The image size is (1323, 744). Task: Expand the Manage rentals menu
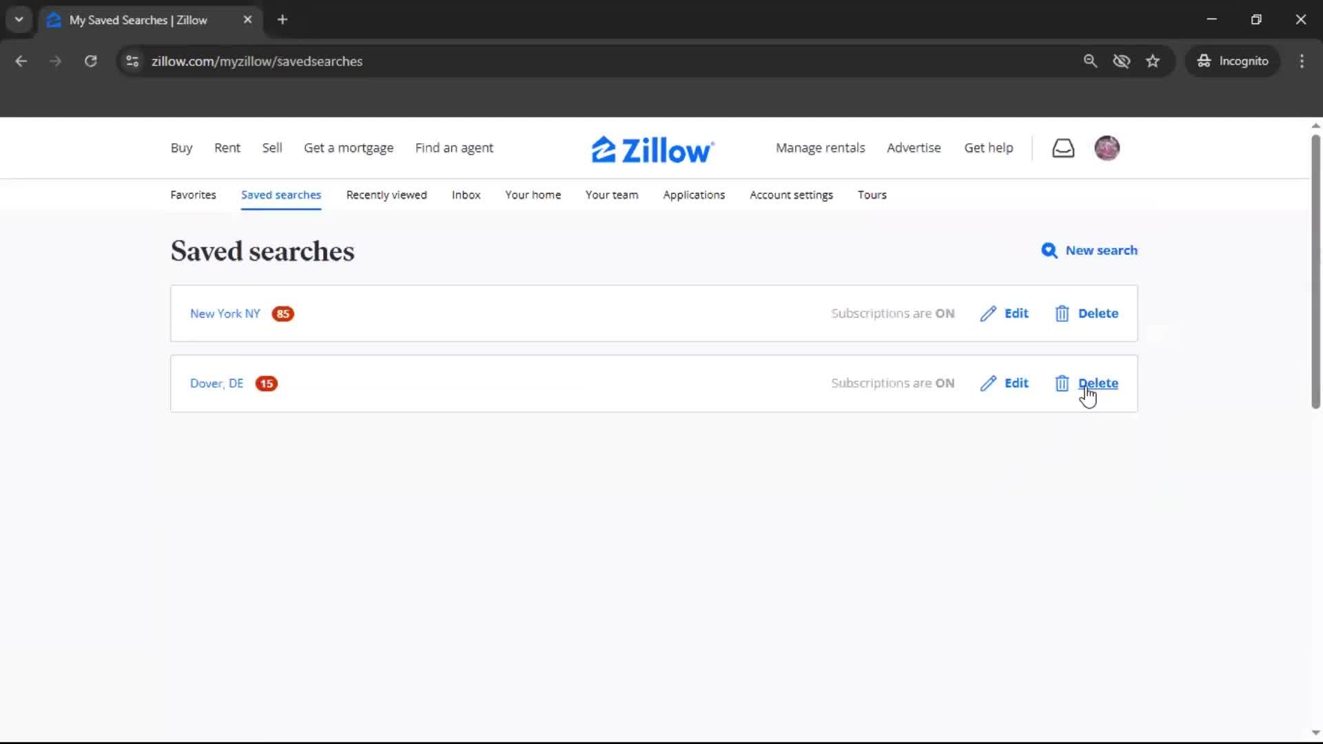[x=820, y=147]
